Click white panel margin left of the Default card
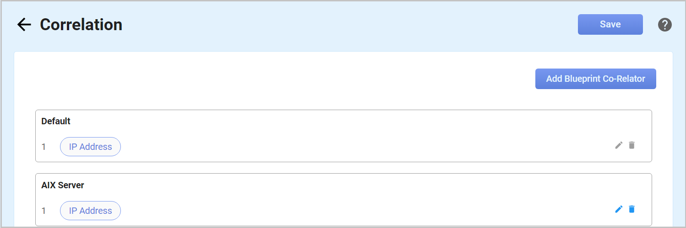Viewport: 686px width, 228px height. click(25, 137)
